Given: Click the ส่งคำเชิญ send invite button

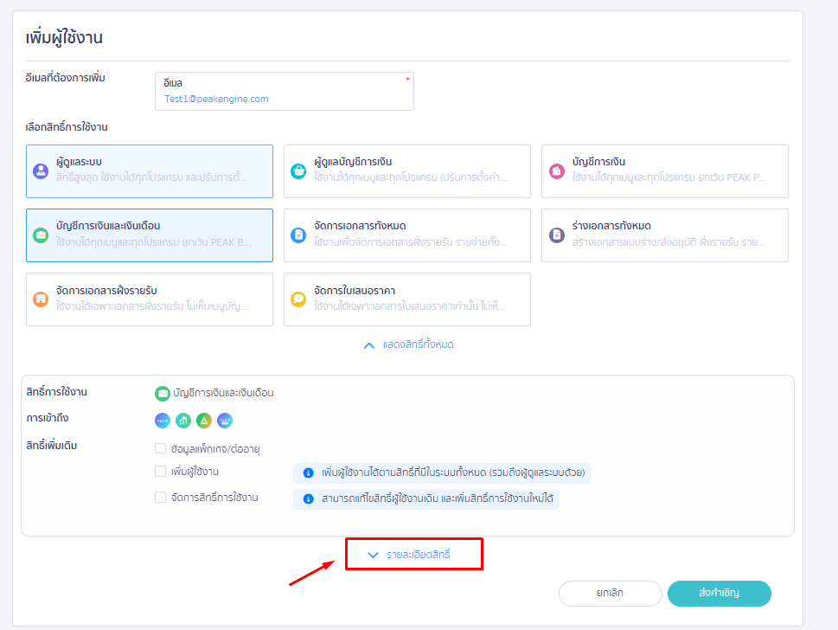Looking at the screenshot, I should pos(719,594).
